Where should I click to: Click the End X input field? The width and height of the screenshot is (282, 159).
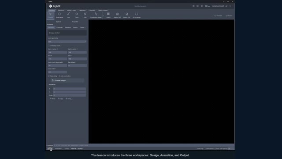click(x=57, y=59)
